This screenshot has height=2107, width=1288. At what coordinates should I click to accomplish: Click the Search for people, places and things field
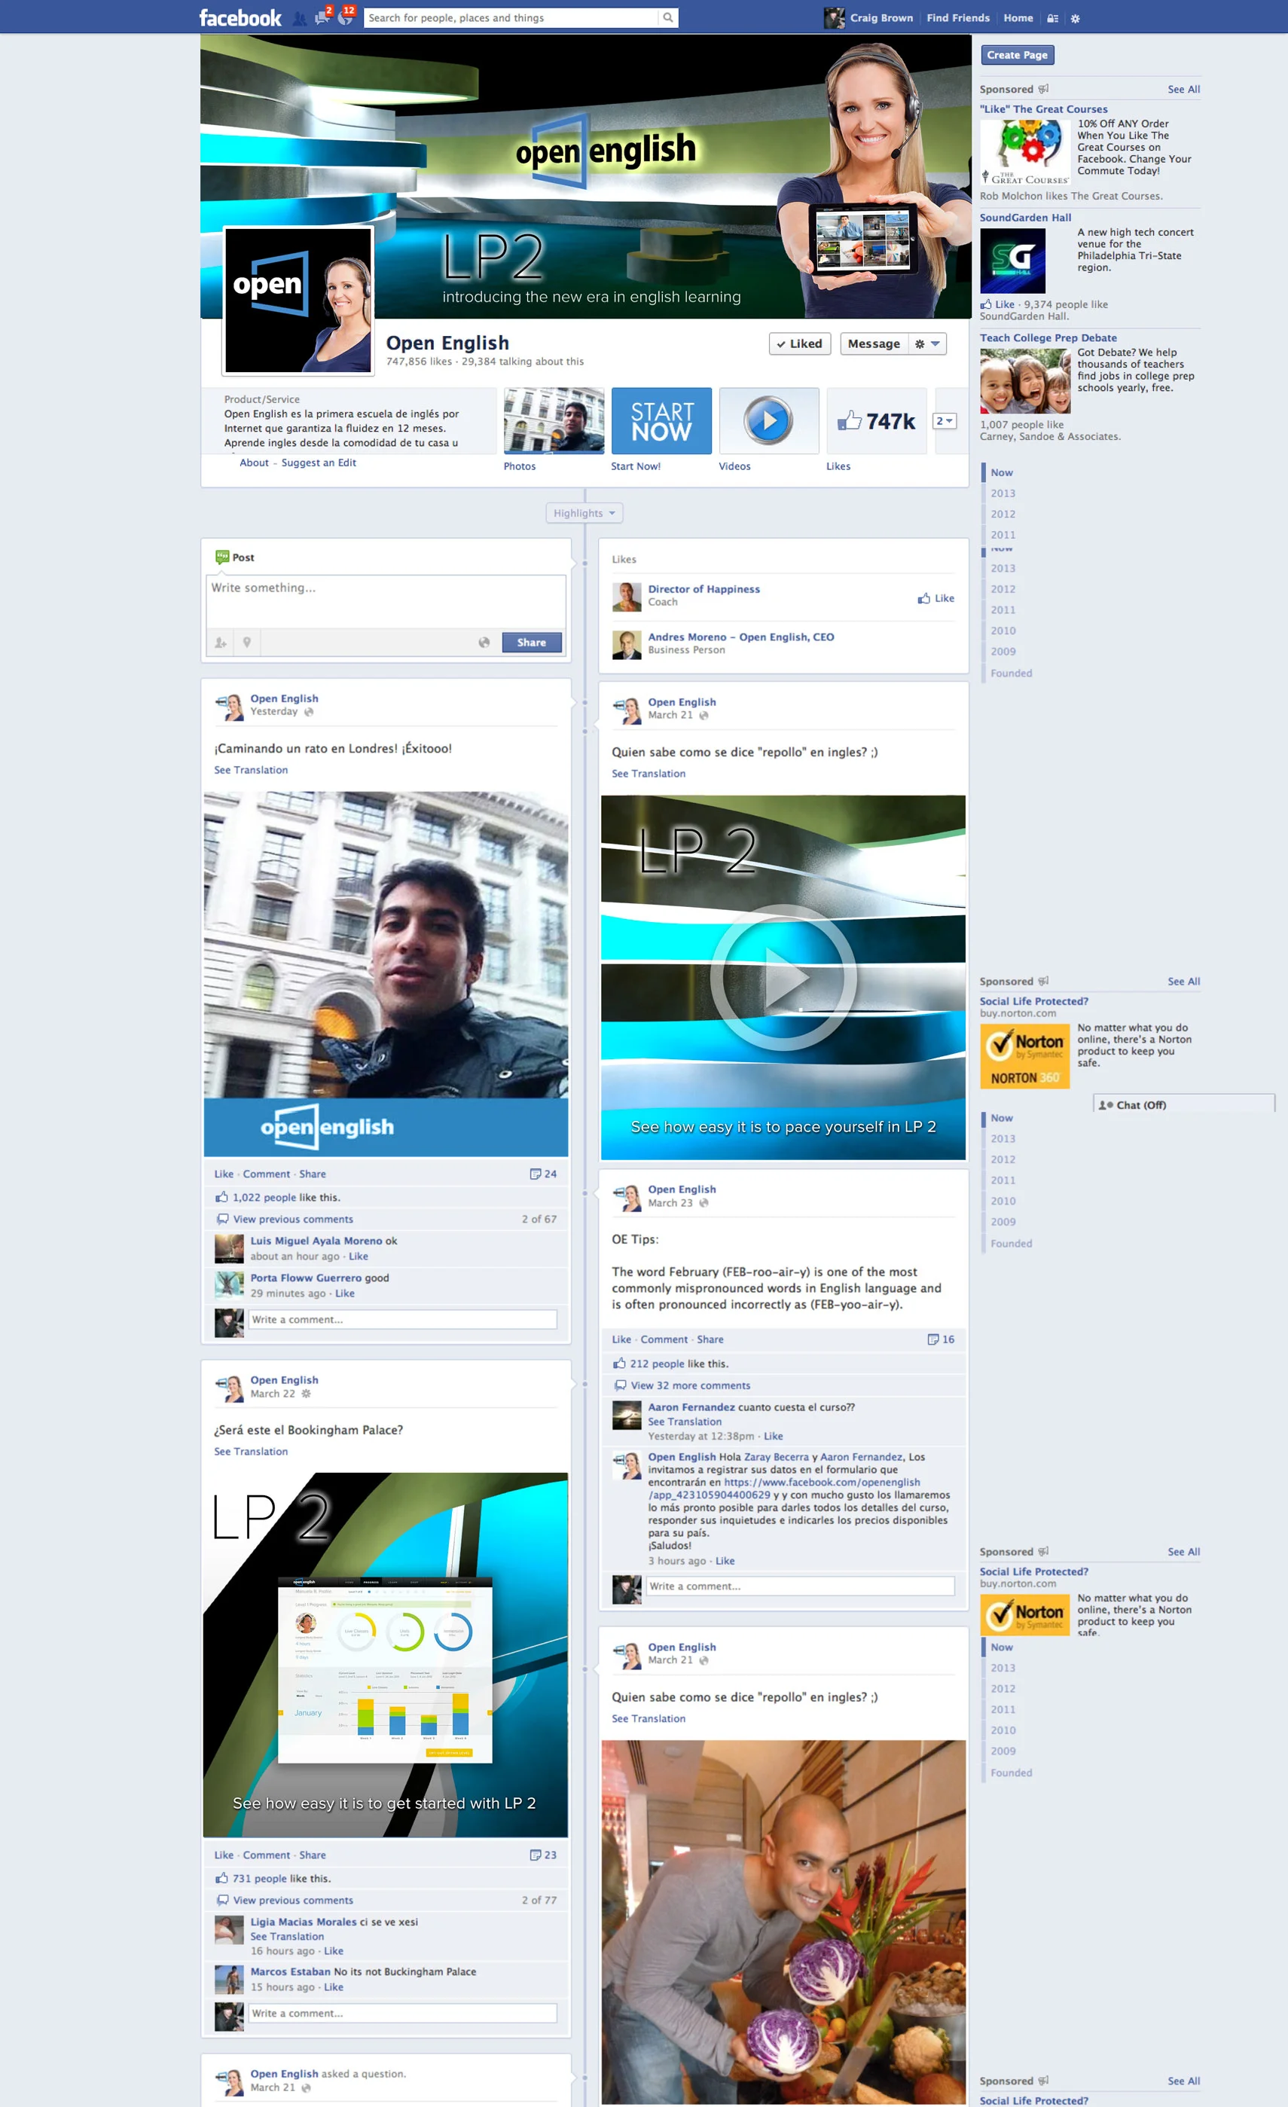tap(512, 18)
